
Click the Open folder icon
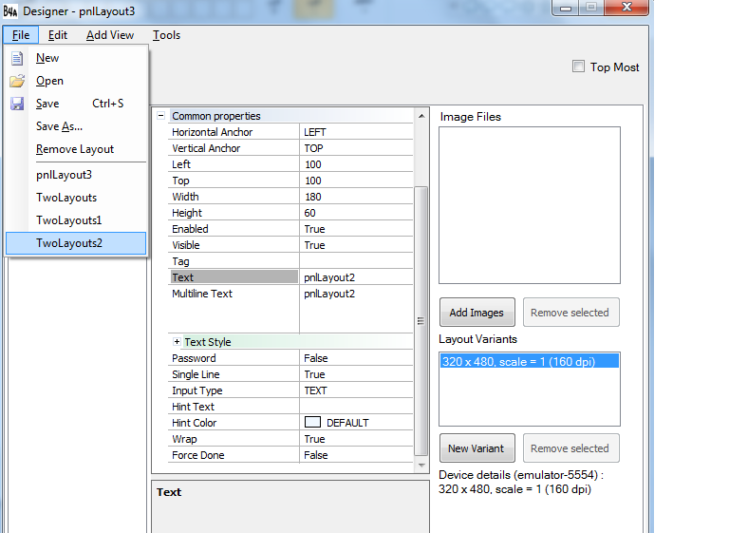click(17, 81)
